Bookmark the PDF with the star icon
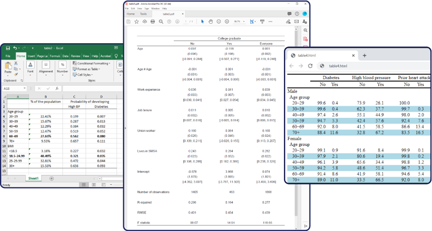432x231 pixels. (x=137, y=21)
